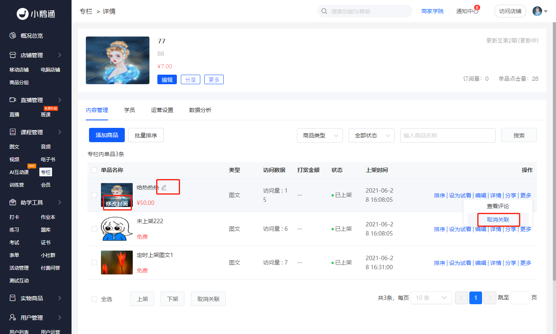Expand the 用户管理 section chevron
The image size is (556, 334).
(x=60, y=317)
